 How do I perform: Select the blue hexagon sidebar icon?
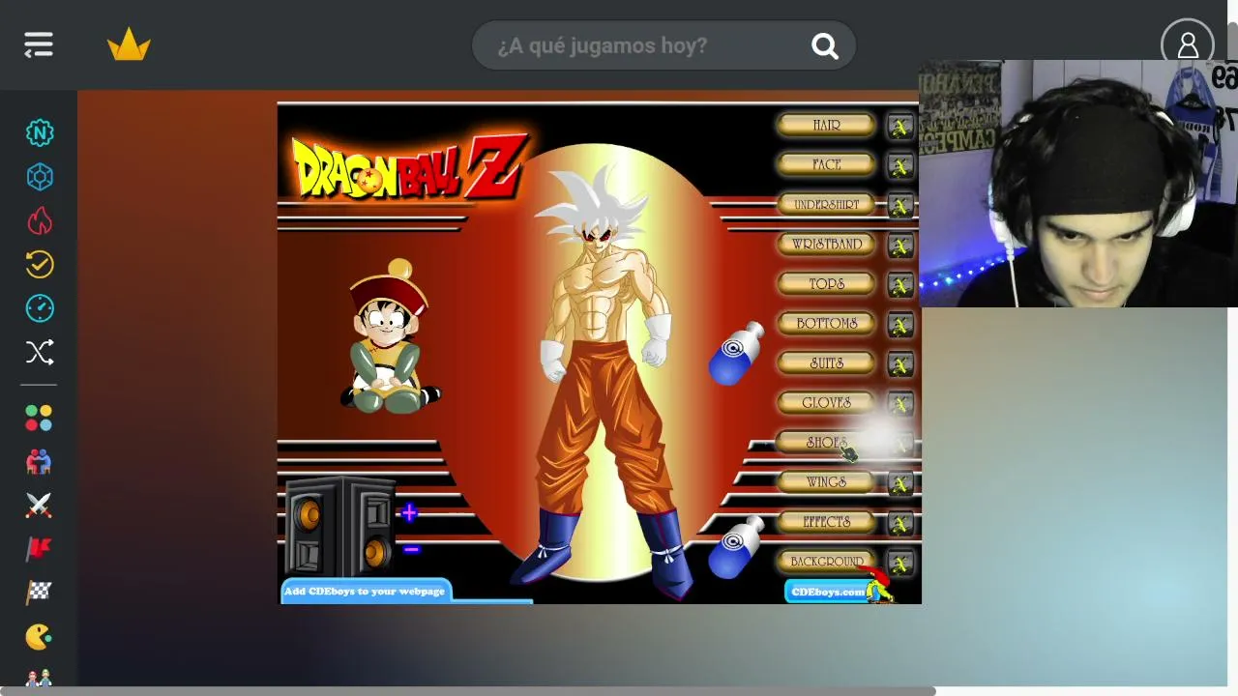pos(40,177)
